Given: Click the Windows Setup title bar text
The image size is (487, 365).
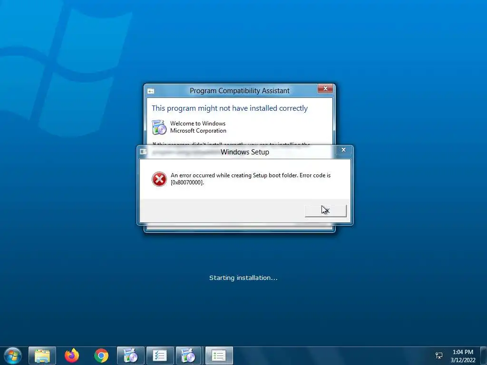Looking at the screenshot, I should pos(245,152).
